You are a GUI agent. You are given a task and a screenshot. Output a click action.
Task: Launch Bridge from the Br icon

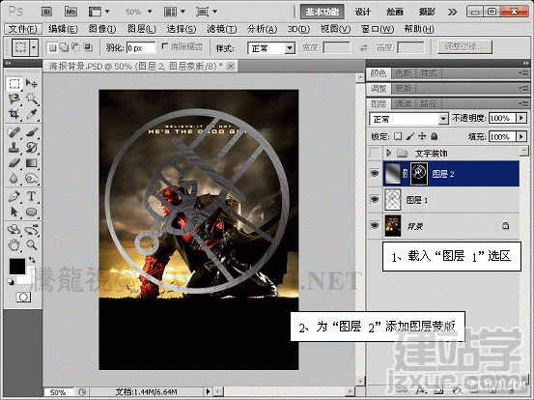tap(46, 12)
